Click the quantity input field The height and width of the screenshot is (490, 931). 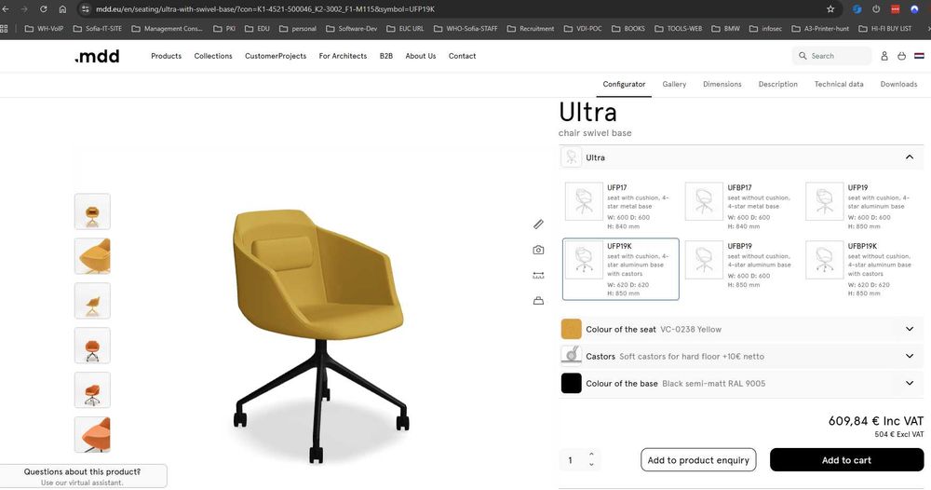tap(572, 460)
